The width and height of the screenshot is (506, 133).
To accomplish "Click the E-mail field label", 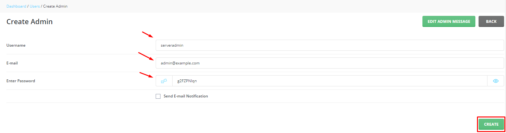I will click(12, 63).
